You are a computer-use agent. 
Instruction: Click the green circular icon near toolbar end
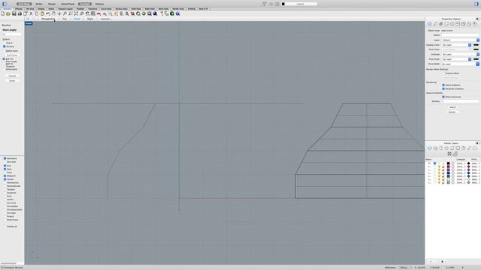coord(172,13)
